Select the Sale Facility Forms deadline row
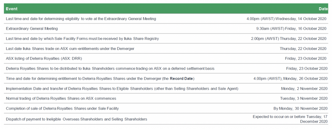The image size is (332, 129). pos(166,39)
